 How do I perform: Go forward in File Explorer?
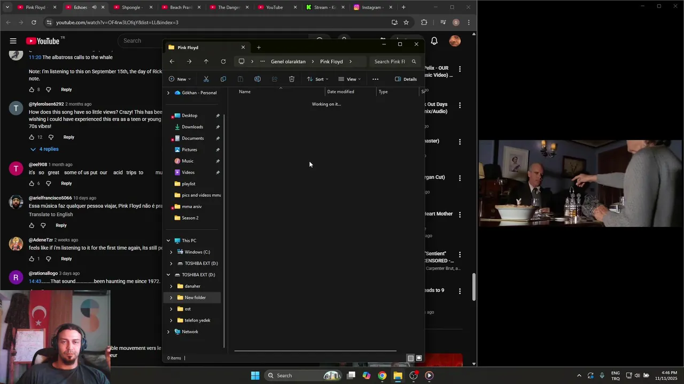click(x=189, y=61)
